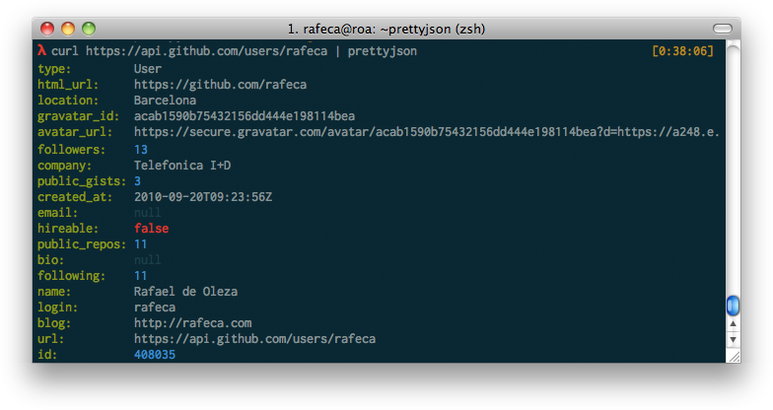Click the red close window button
This screenshot has width=773, height=410.
coord(49,29)
